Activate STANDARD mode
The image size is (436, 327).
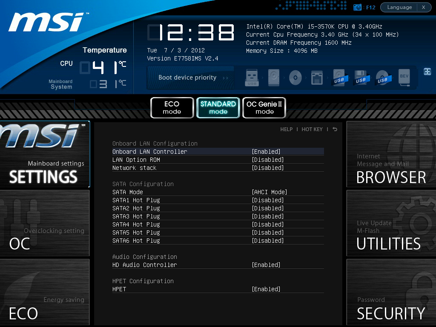[218, 108]
